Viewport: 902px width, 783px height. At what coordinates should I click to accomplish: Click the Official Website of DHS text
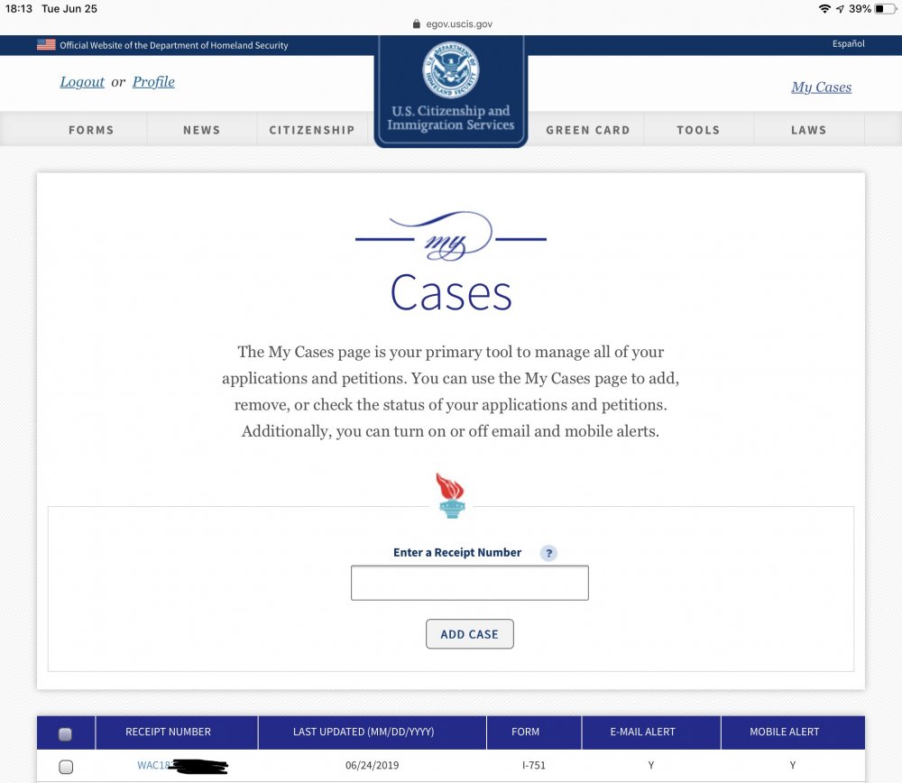coord(174,45)
